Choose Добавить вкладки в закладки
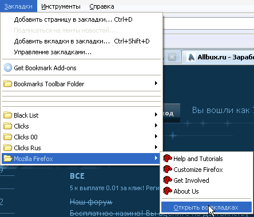254x217 pixels. (82, 41)
